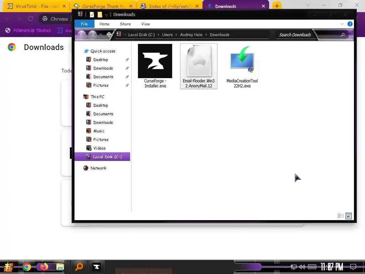Switch to the Share ribbon tab

(x=125, y=24)
